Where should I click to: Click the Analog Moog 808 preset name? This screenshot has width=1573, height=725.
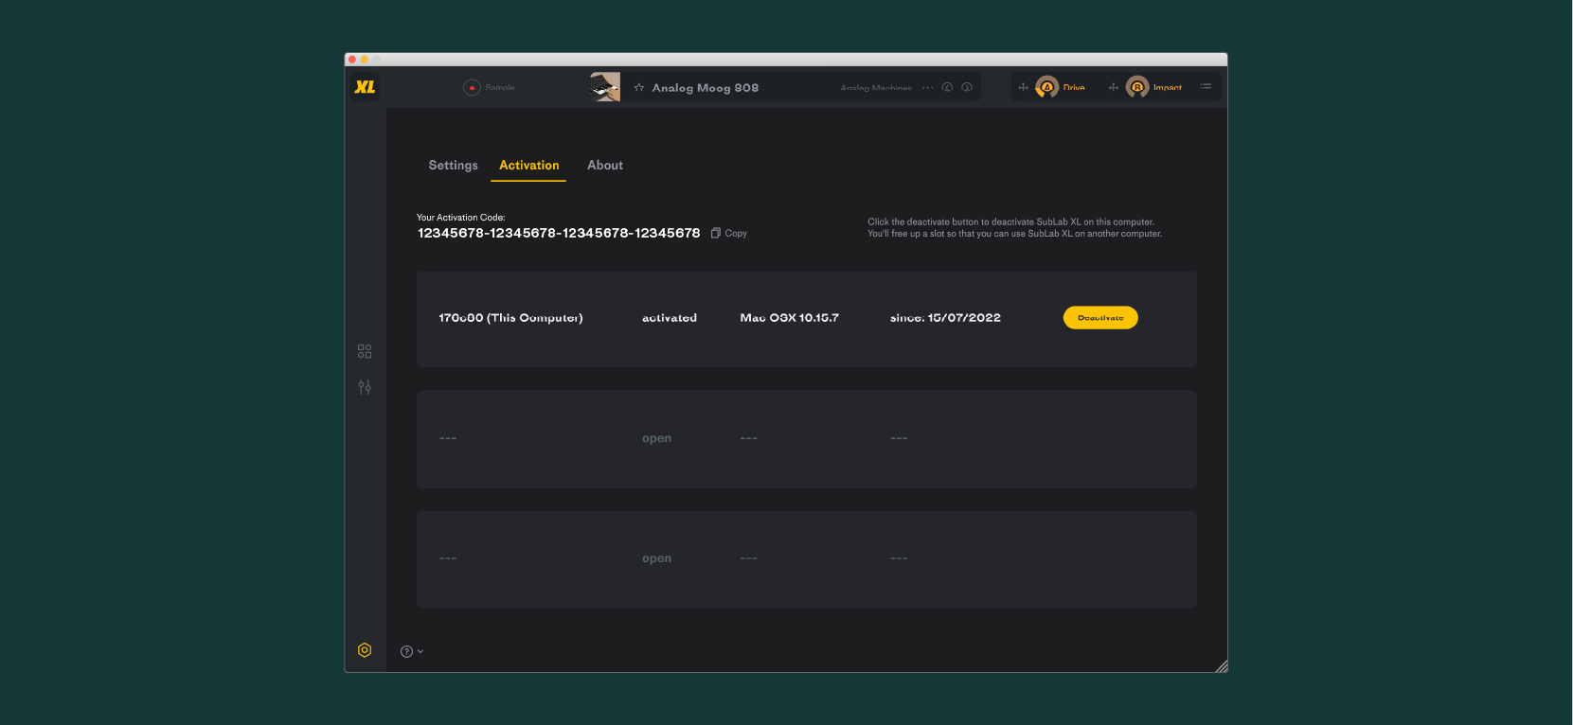coord(706,88)
